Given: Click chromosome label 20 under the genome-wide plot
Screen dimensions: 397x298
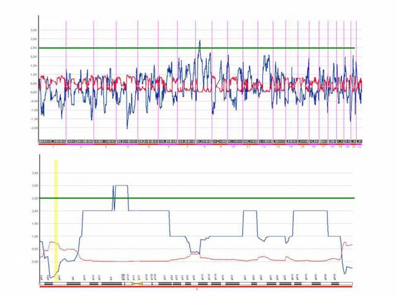Looking at the screenshot, I should click(x=348, y=147).
